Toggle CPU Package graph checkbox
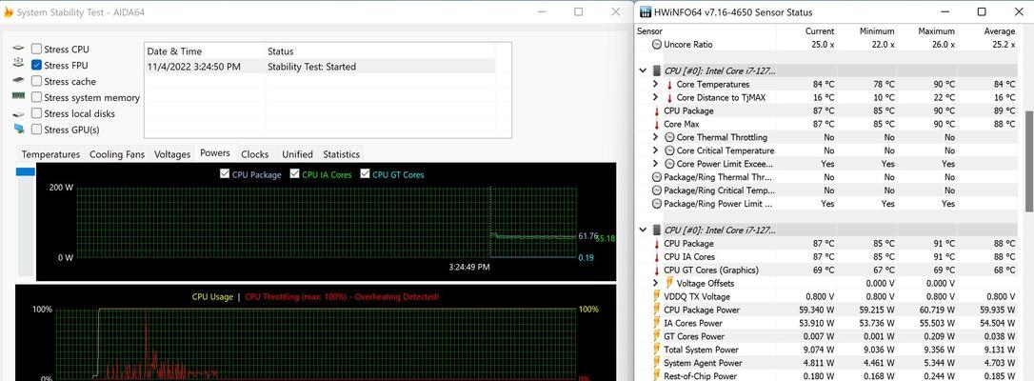 225,174
